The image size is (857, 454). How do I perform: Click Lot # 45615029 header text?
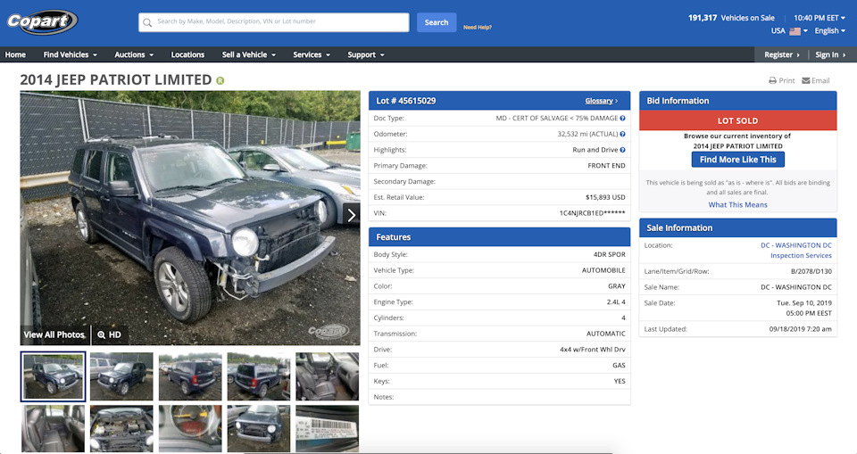point(405,101)
